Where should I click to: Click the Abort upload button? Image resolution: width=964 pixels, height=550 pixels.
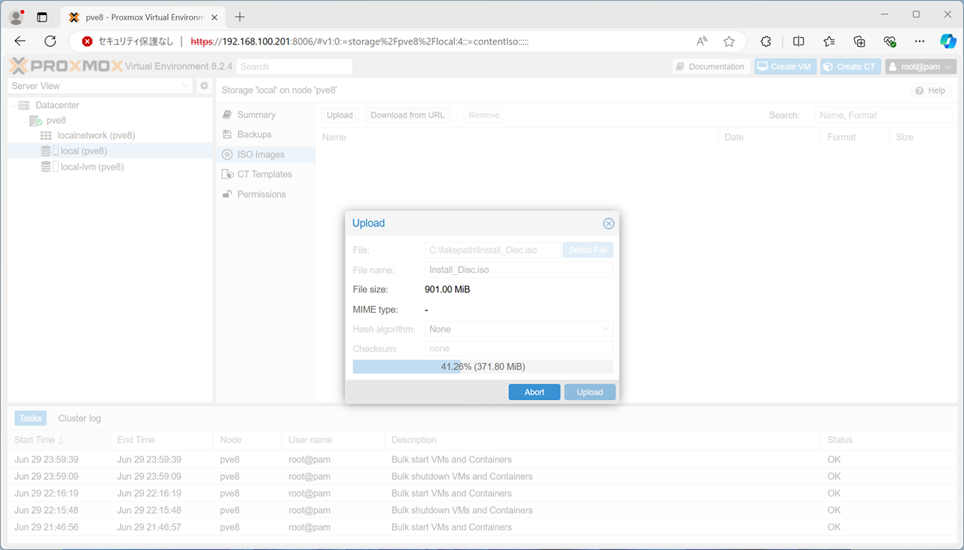click(534, 392)
